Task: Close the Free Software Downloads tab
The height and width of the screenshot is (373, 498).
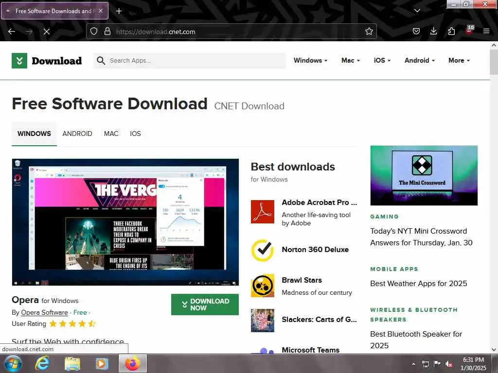Action: pos(101,11)
